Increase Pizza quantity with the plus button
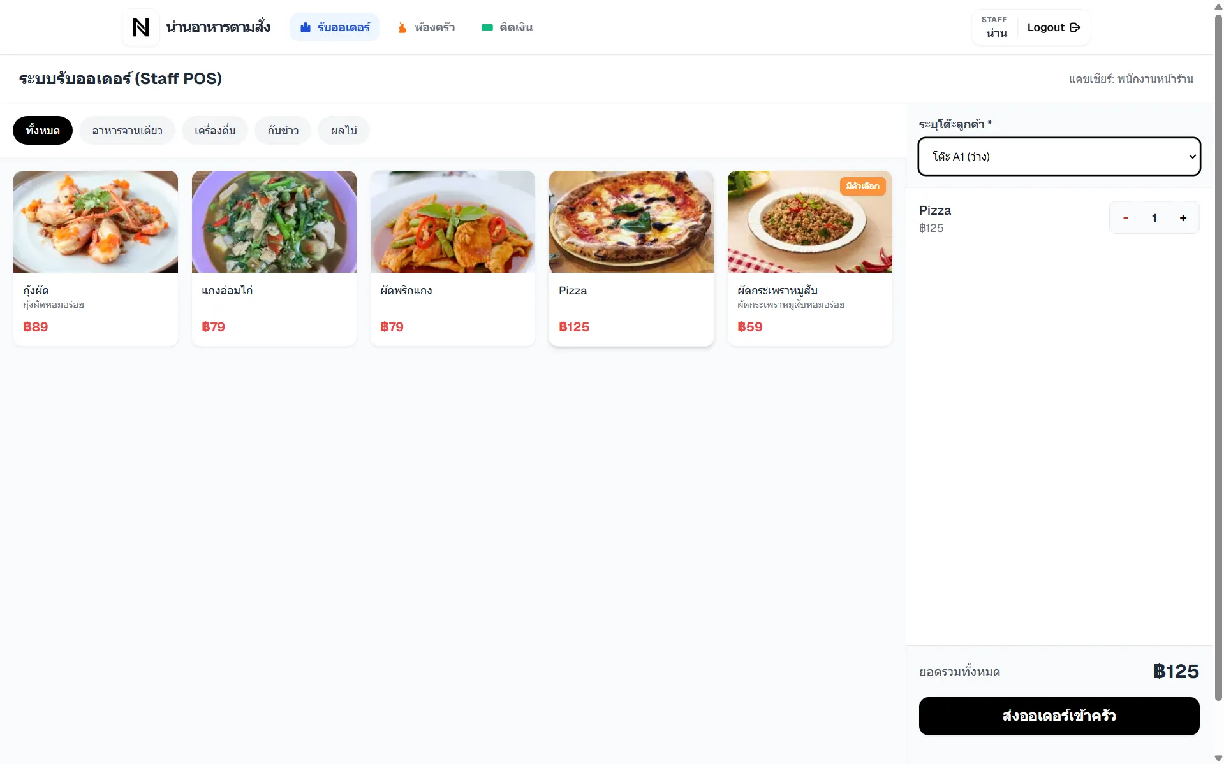The width and height of the screenshot is (1224, 764). click(1183, 218)
